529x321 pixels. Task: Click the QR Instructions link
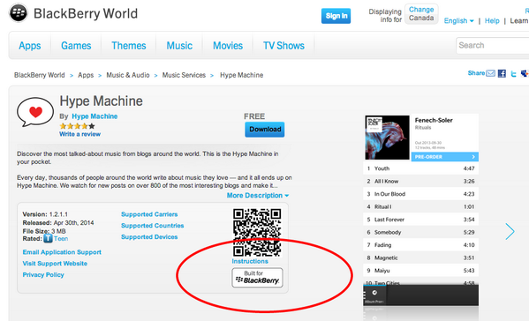point(250,261)
